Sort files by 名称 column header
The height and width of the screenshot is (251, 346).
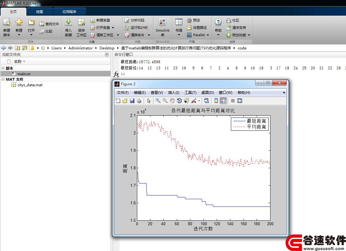pos(18,62)
